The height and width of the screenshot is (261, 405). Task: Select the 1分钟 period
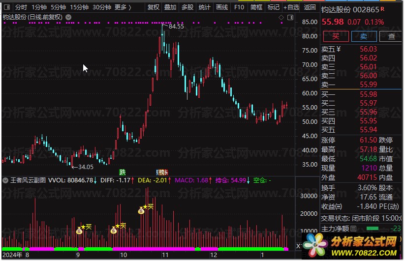[x=39, y=7]
